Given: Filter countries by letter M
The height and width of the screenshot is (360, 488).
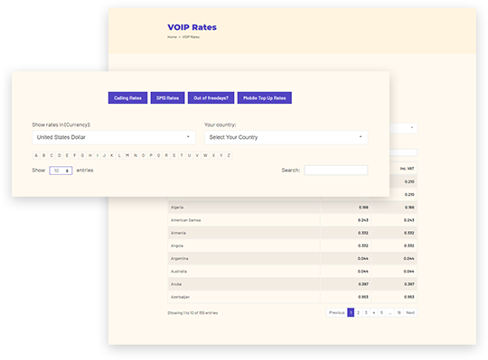Looking at the screenshot, I should pyautogui.click(x=127, y=155).
